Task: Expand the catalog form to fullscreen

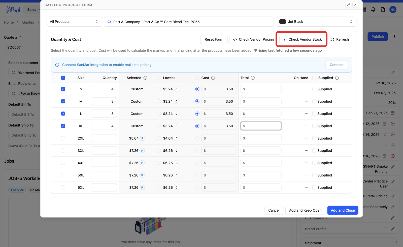Action: tap(348, 5)
